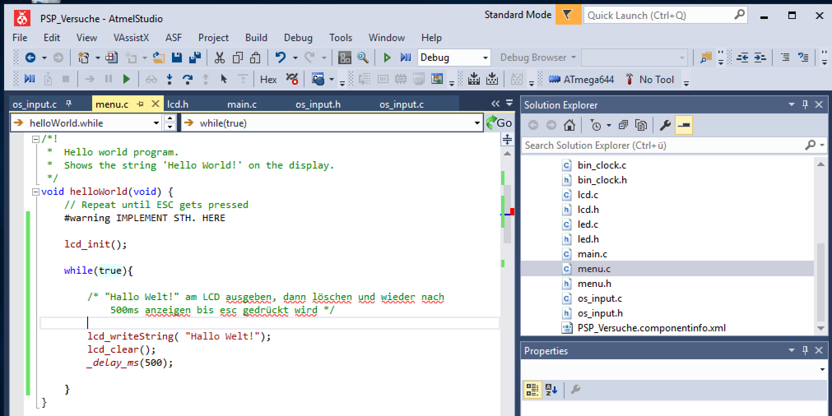Viewport: 832px width, 416px height.
Task: Click the Home icon in Solution Explorer
Action: 569,125
